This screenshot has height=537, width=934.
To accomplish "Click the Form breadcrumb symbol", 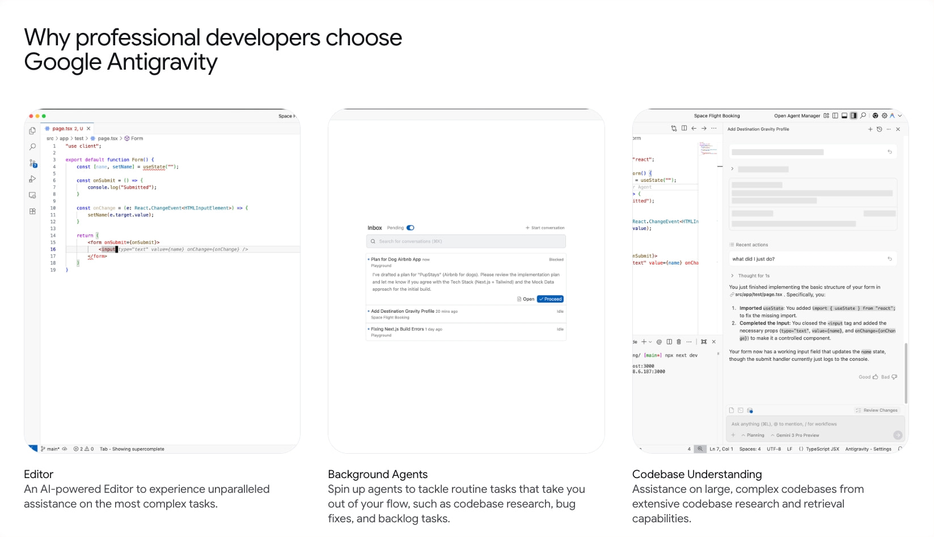I will [x=134, y=138].
